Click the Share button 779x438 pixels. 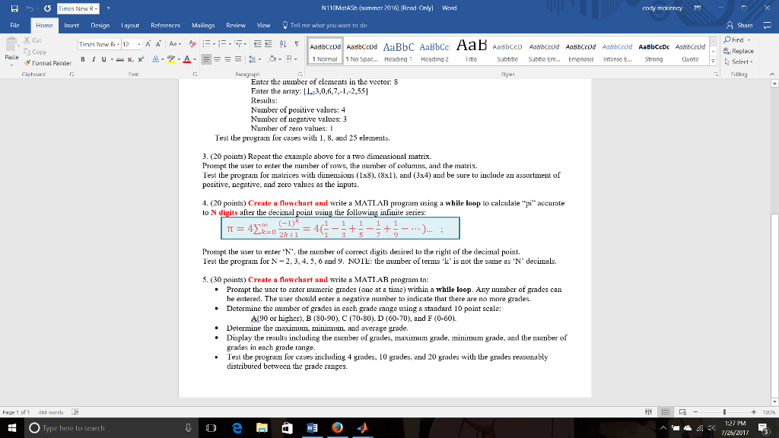pos(741,25)
